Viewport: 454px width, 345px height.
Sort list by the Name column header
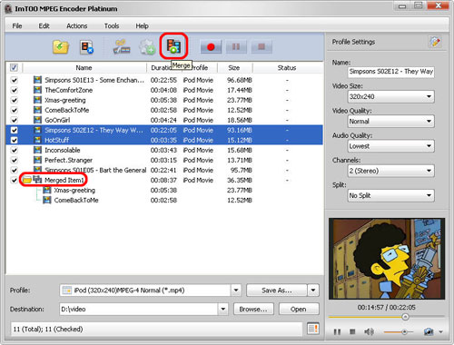[84, 67]
